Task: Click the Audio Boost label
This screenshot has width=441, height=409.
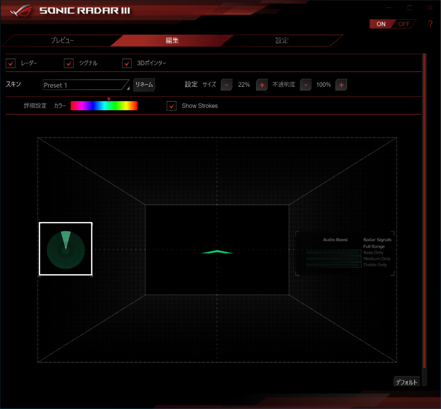Action: tap(335, 240)
